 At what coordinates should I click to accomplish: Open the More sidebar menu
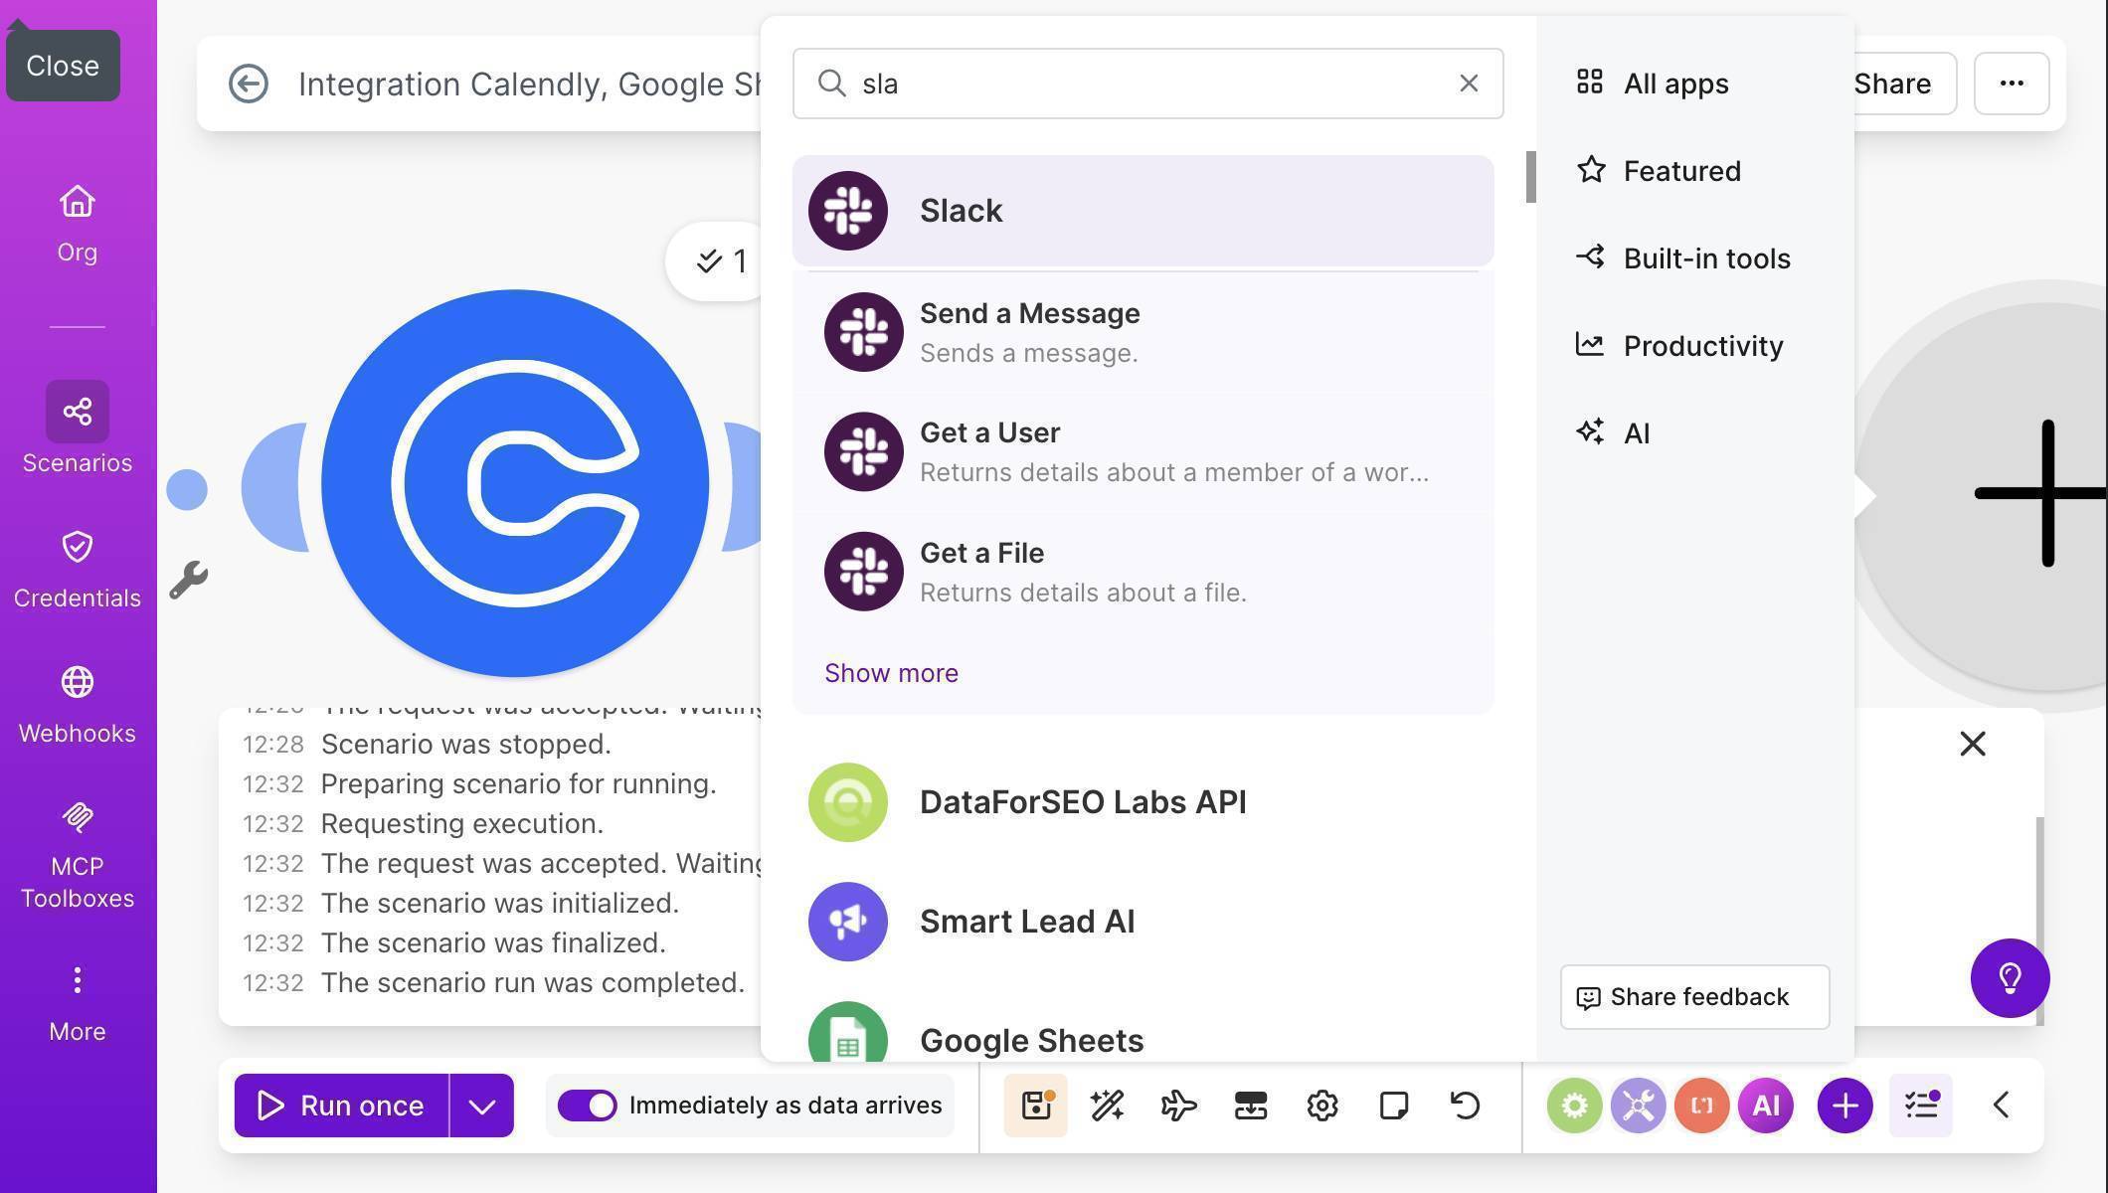[x=77, y=999]
